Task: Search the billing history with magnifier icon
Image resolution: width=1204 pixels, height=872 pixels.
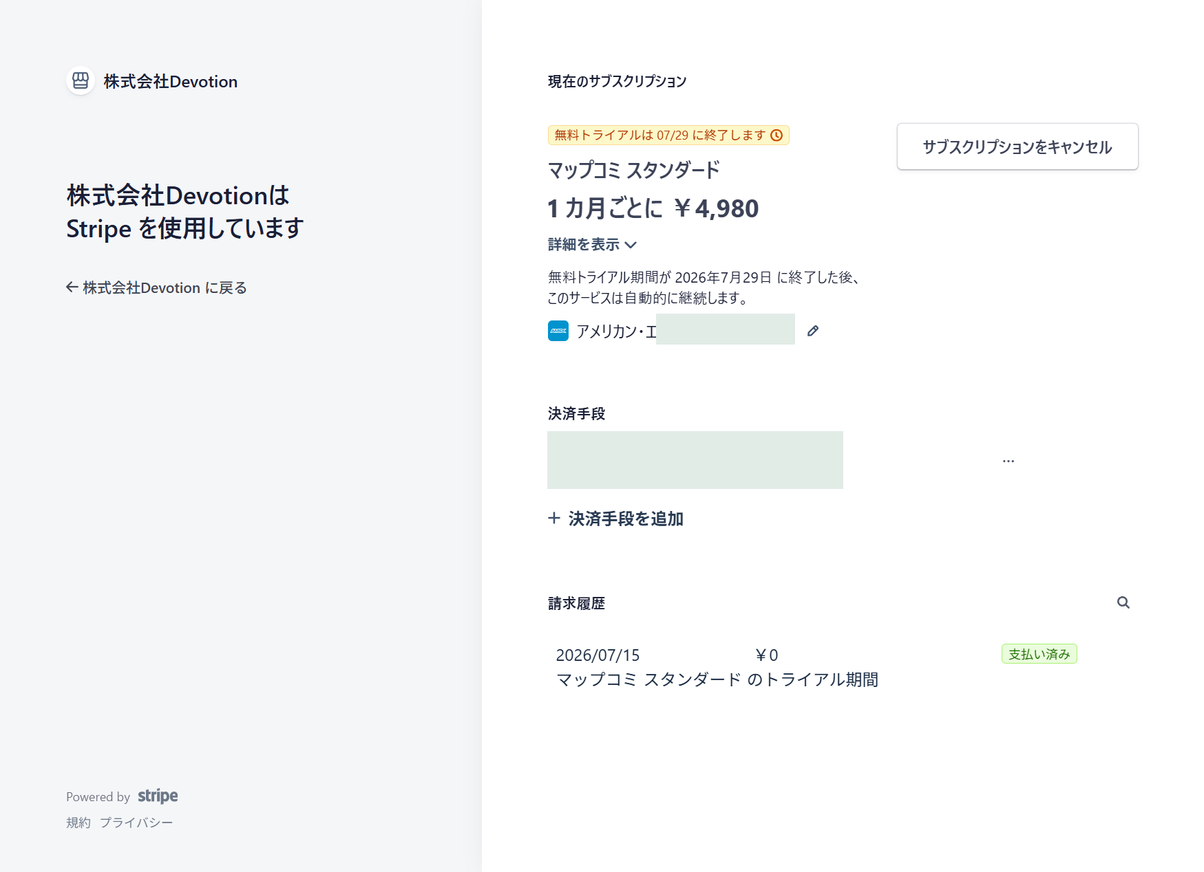Action: (x=1123, y=602)
